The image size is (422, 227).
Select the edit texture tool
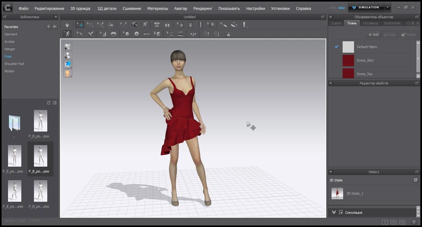tap(103, 34)
